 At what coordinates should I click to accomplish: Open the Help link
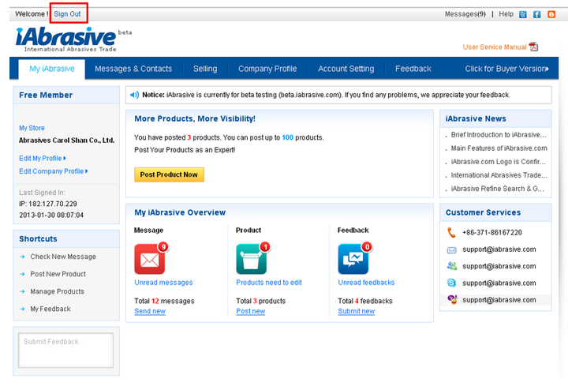click(506, 14)
